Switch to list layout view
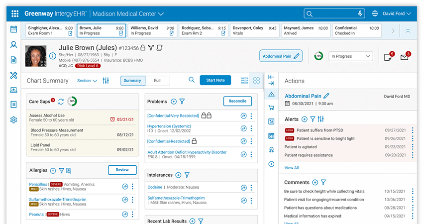The height and width of the screenshot is (224, 423). tap(244, 81)
